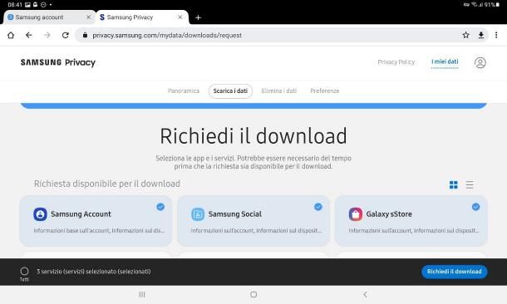Switch to Elimina i dati tab
Viewport: 507px width, 304px height.
[278, 91]
